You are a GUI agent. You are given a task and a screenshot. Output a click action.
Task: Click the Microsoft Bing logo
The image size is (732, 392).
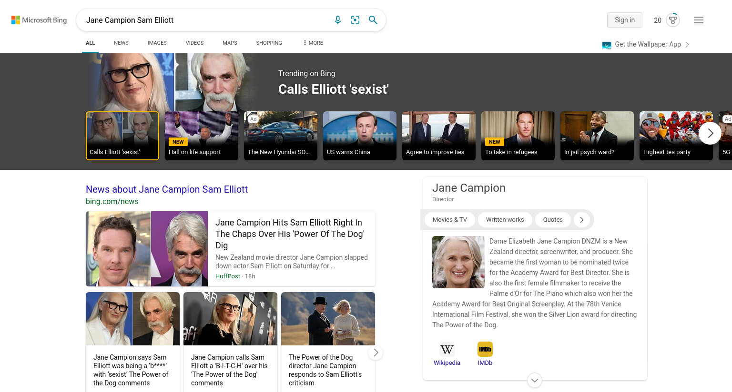pos(39,20)
